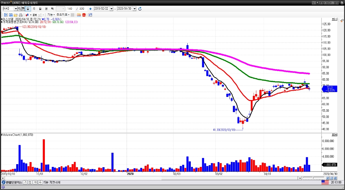Open the folder icon in chart toolbar
Screen dimensions: 345x190
(x=16, y=15)
